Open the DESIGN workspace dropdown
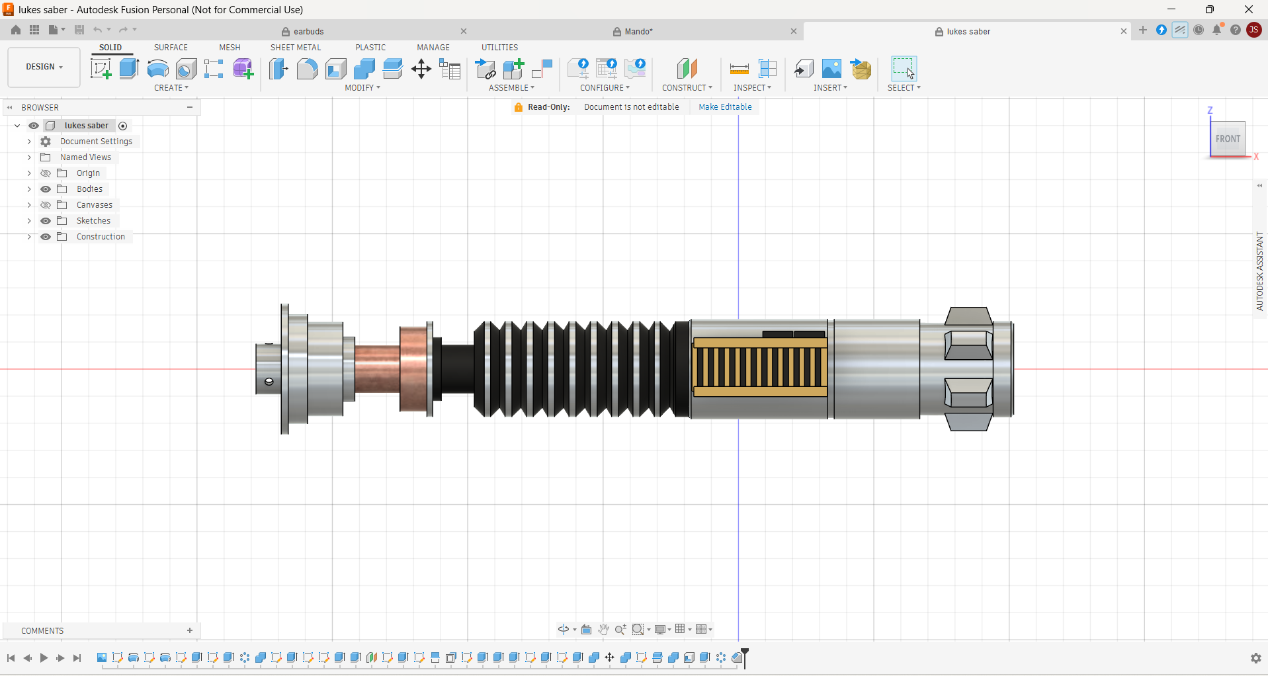Screen dimensions: 1268x676 pyautogui.click(x=44, y=67)
